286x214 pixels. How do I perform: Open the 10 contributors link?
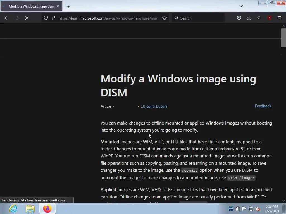point(154,106)
